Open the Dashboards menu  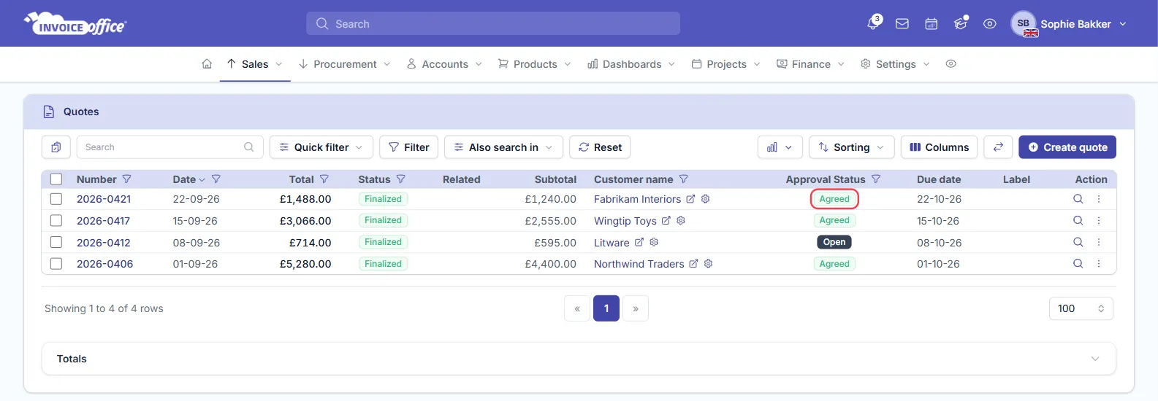pyautogui.click(x=632, y=64)
